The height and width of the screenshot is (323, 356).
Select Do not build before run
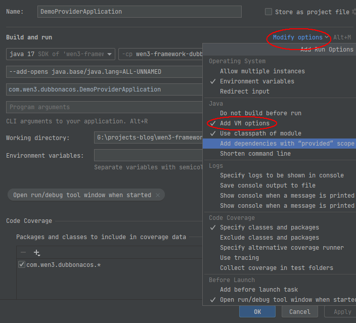pyautogui.click(x=279, y=113)
